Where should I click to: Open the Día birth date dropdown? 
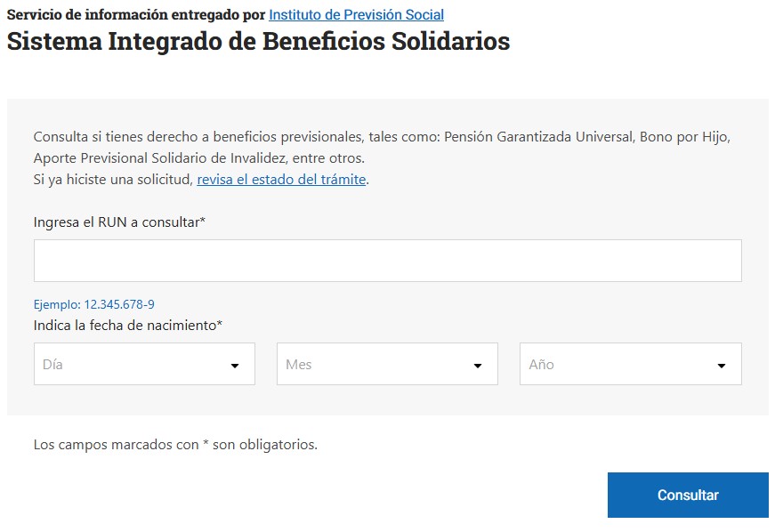[x=144, y=365]
